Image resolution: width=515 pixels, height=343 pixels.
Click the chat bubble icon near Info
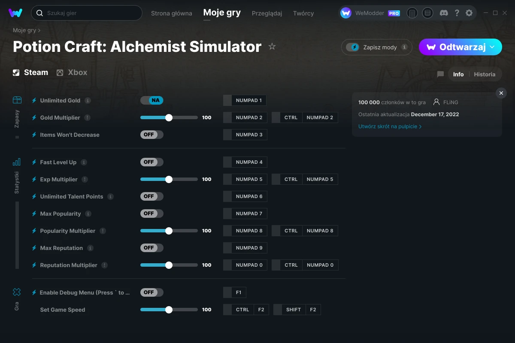tap(440, 74)
